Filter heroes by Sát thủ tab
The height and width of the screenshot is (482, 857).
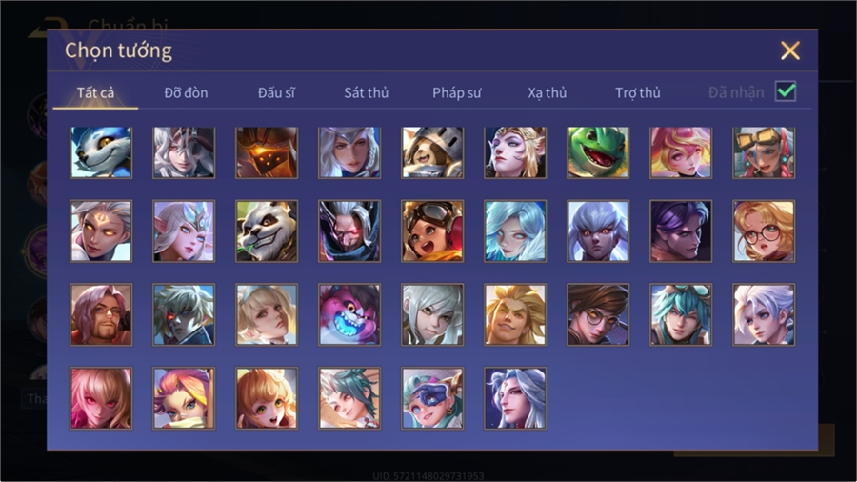(x=367, y=93)
